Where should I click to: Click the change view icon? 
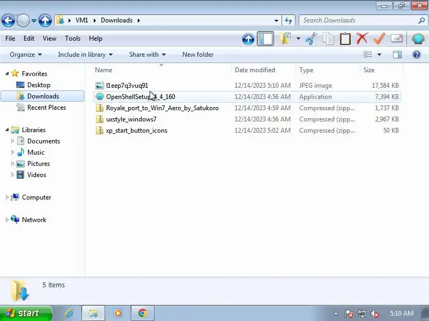point(367,55)
